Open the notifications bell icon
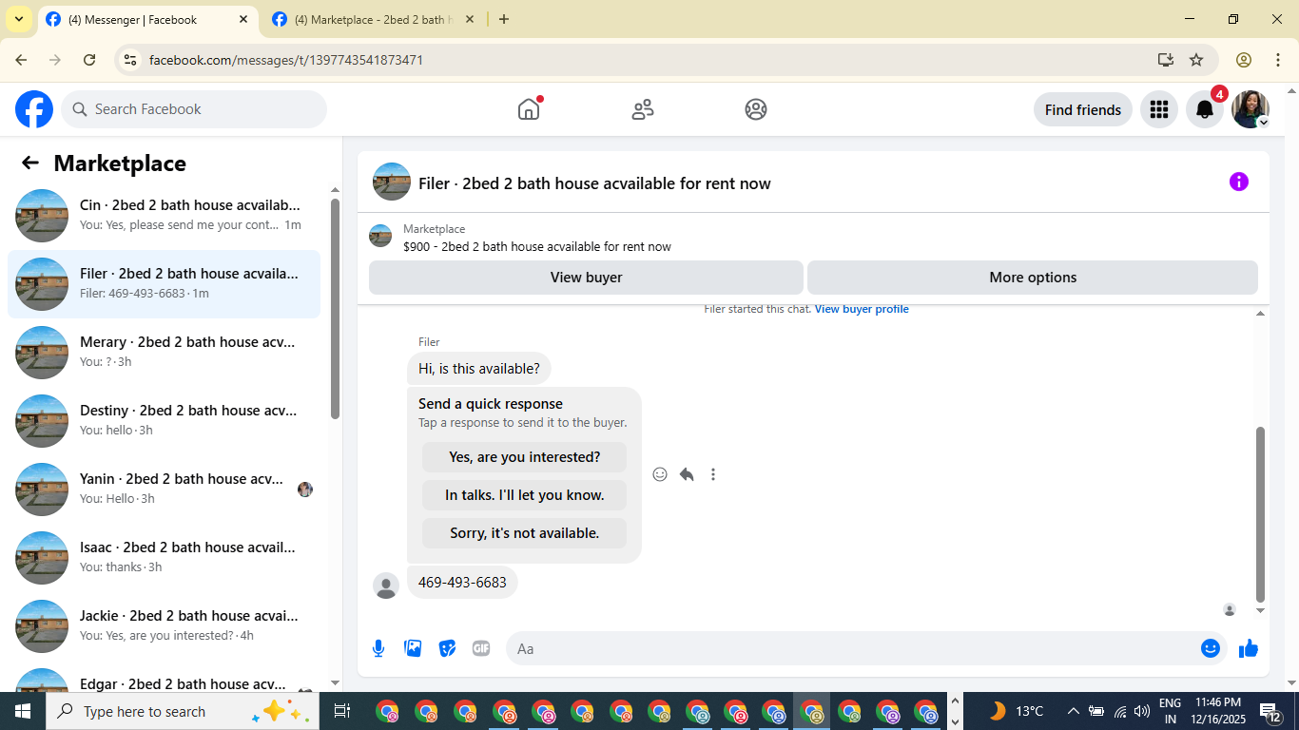 pos(1205,109)
